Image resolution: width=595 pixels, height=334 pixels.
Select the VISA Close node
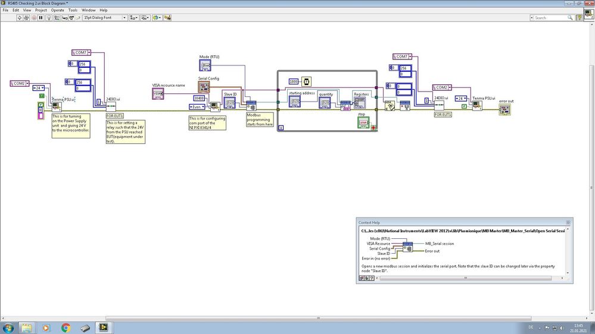tap(390, 106)
